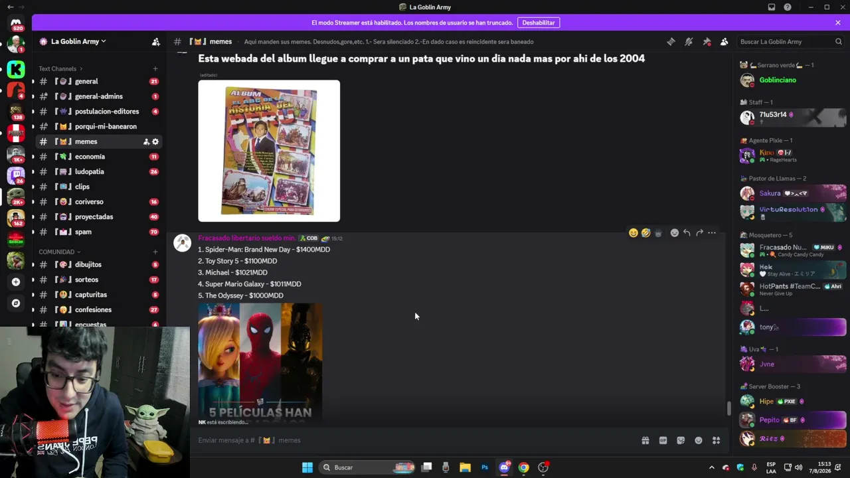Open the more options ellipsis on the message
Image resolution: width=850 pixels, height=478 pixels.
coord(712,233)
